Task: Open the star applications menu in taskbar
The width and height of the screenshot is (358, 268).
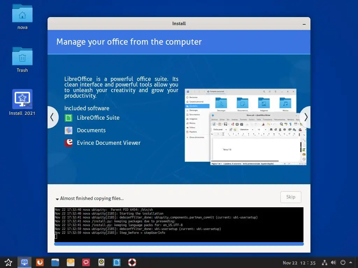Action: [8, 262]
